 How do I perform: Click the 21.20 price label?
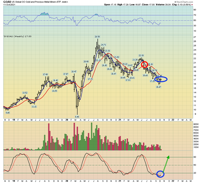135,60
